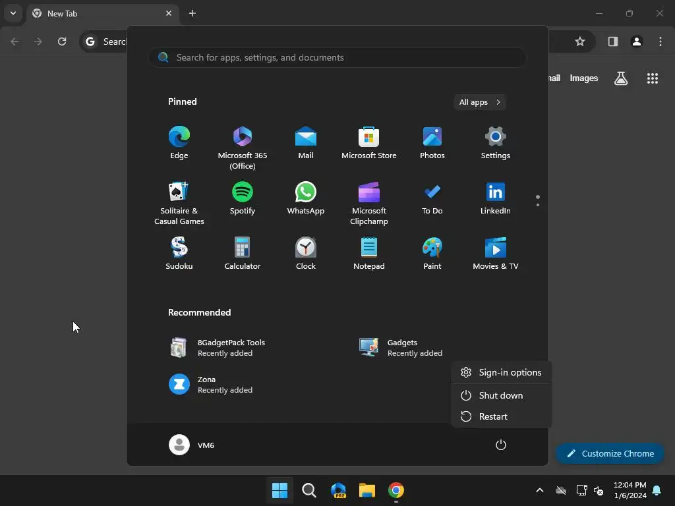Click the network tray icon

coord(581,490)
